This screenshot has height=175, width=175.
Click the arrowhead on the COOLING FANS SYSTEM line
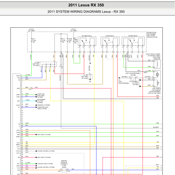point(36,164)
